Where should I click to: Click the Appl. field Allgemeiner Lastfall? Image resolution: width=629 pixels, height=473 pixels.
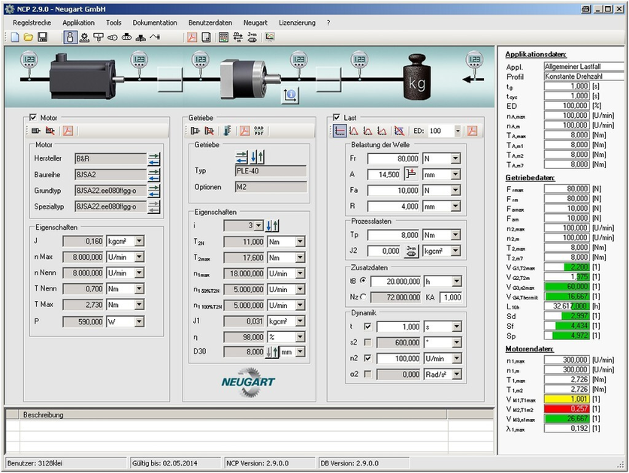pos(584,67)
